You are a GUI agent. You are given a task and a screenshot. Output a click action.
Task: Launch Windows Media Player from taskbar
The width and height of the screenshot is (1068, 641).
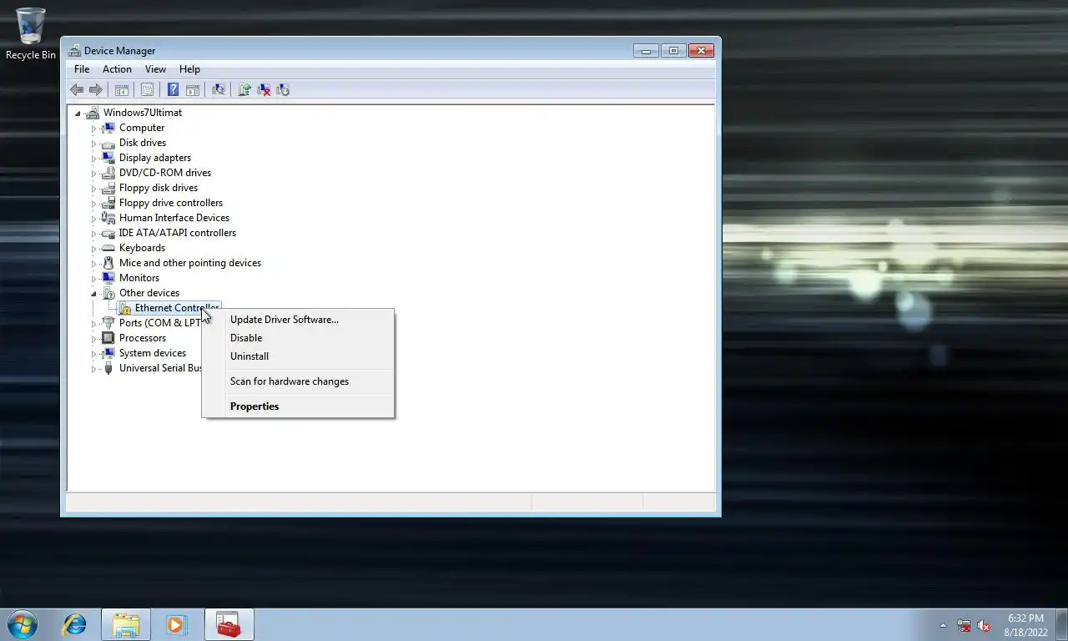point(176,624)
